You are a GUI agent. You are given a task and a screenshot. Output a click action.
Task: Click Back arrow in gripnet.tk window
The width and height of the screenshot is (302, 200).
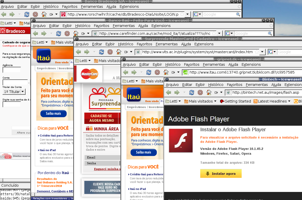(x=125, y=72)
